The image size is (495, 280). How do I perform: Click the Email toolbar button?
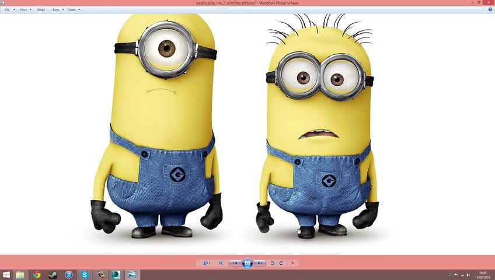(41, 10)
